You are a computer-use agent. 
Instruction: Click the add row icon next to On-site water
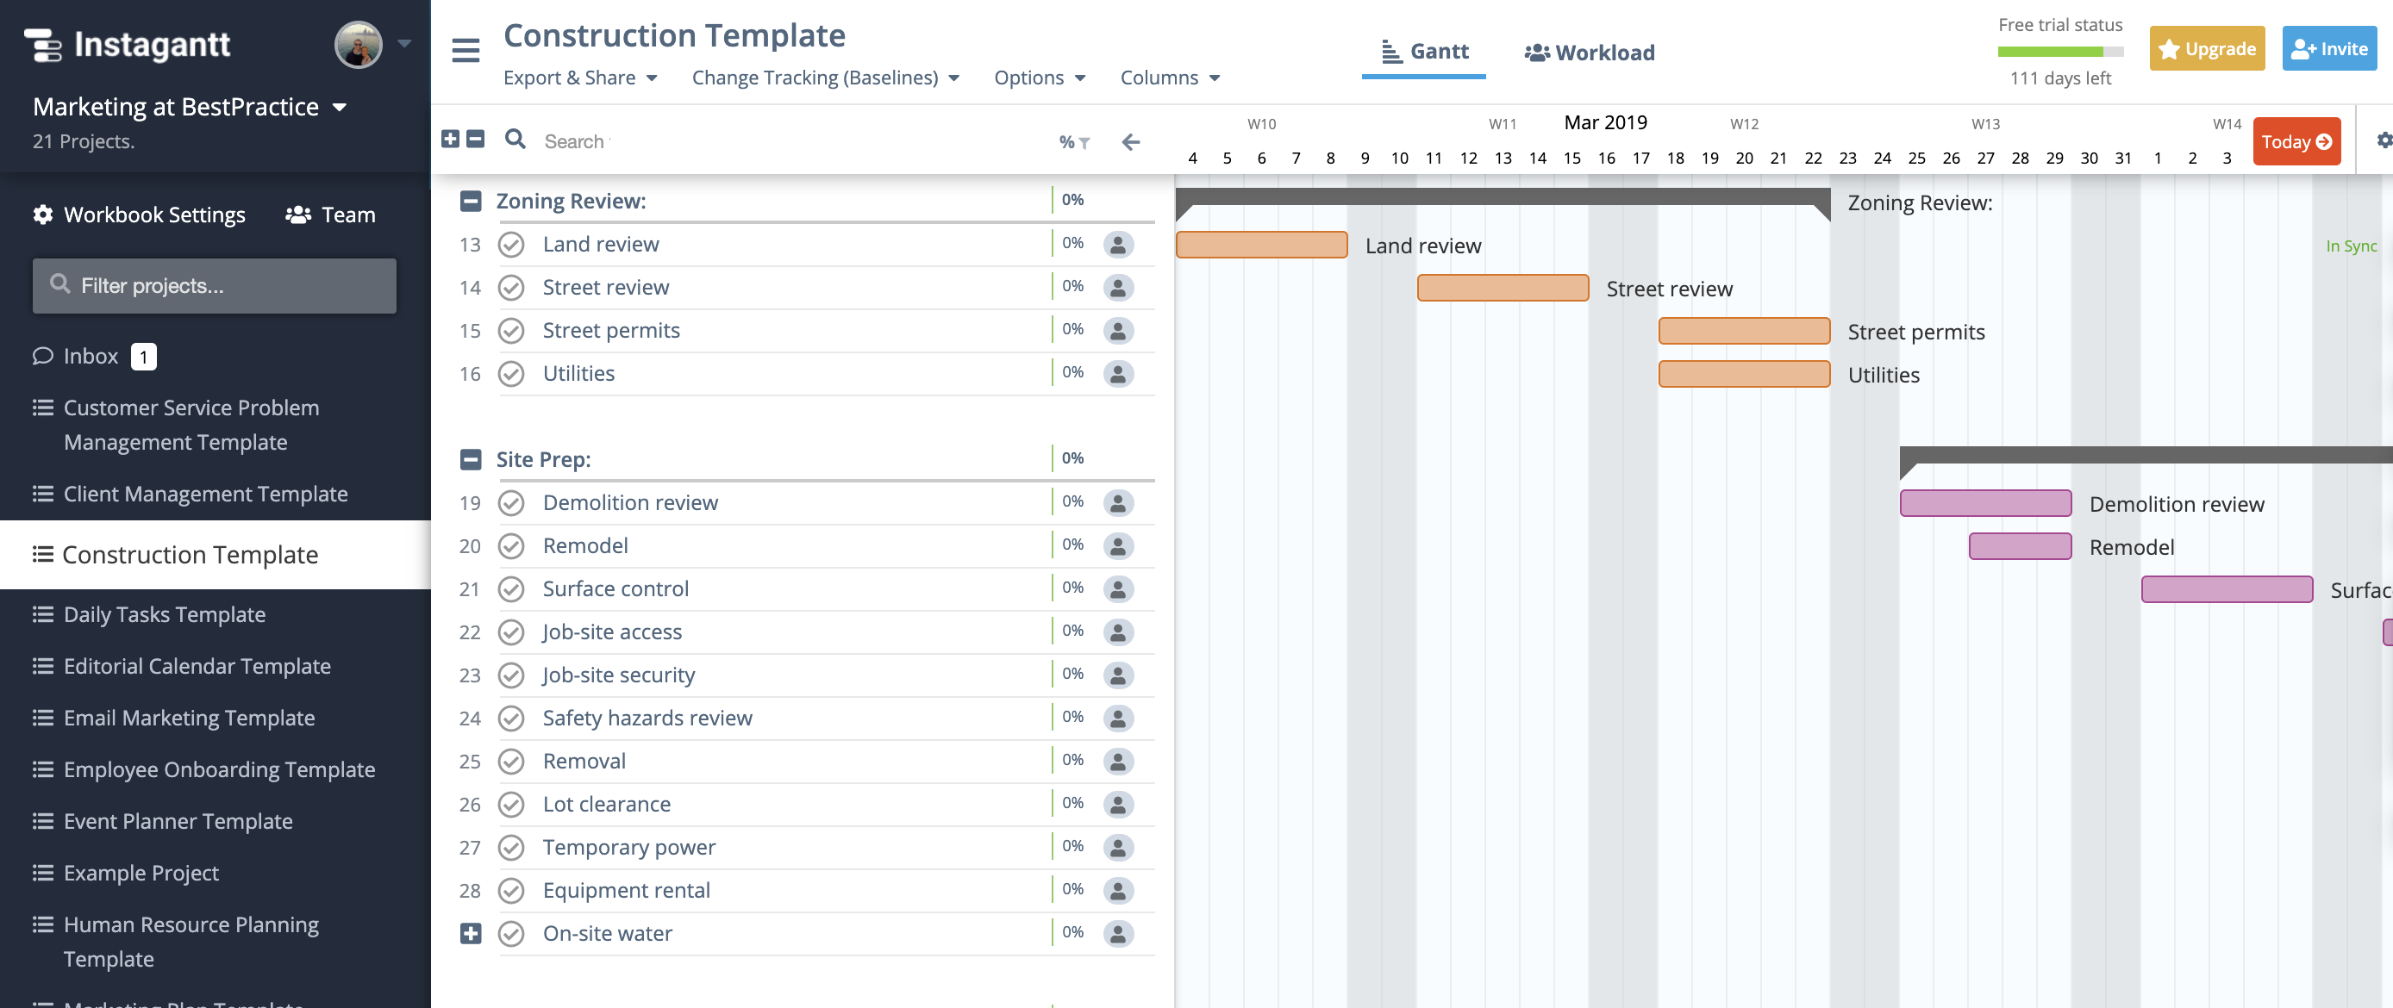470,931
